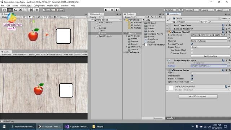Select the custom editor tools icon
Viewport: 231px width, 130px height.
[x=37, y=10]
